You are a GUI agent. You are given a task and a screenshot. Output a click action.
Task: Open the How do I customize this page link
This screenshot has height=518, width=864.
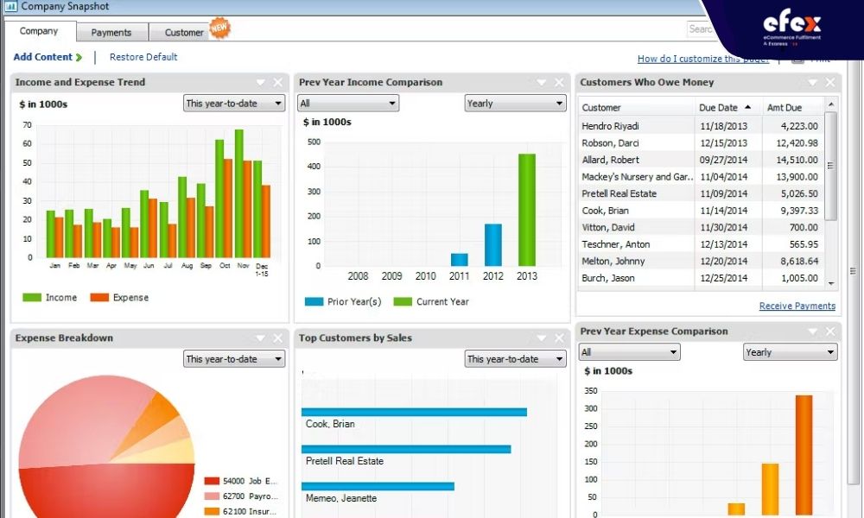tap(703, 59)
